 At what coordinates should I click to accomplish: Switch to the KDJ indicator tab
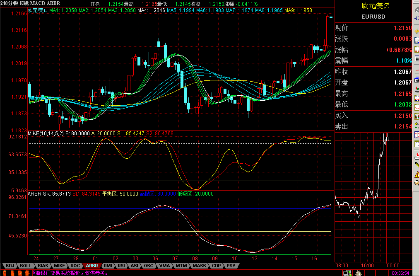[x=10, y=266]
